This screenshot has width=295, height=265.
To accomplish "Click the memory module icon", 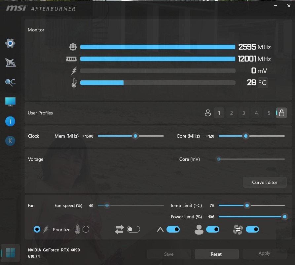I will (71, 59).
